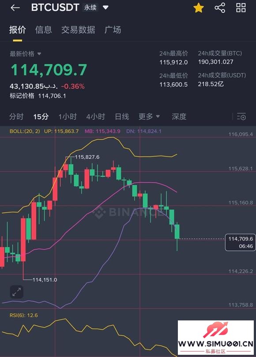The image size is (256, 357).
Task: Expand chart to fullscreen arrows icon
Action: point(17,292)
